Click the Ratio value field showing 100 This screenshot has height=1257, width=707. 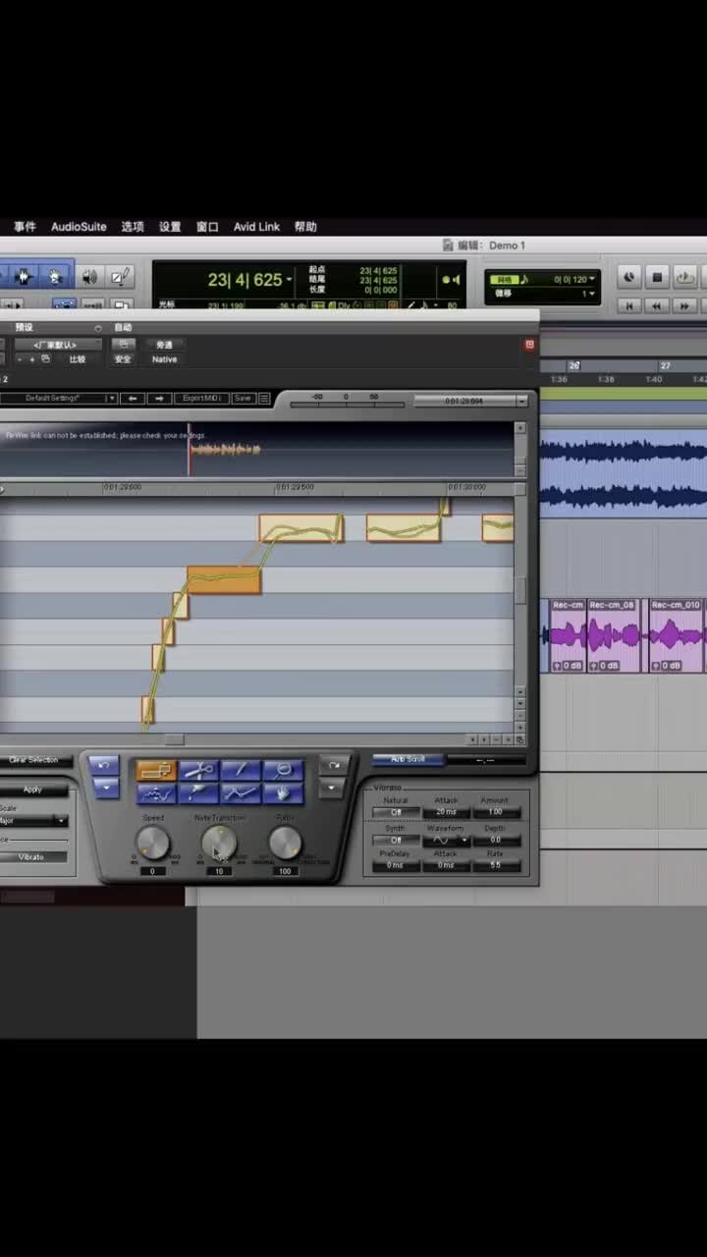pos(285,871)
